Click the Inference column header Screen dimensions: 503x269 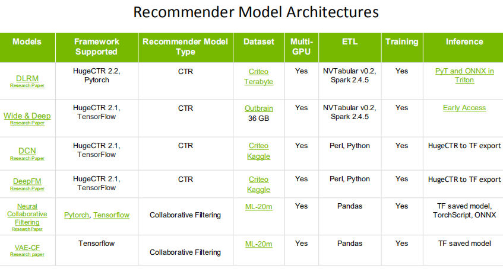pos(464,42)
